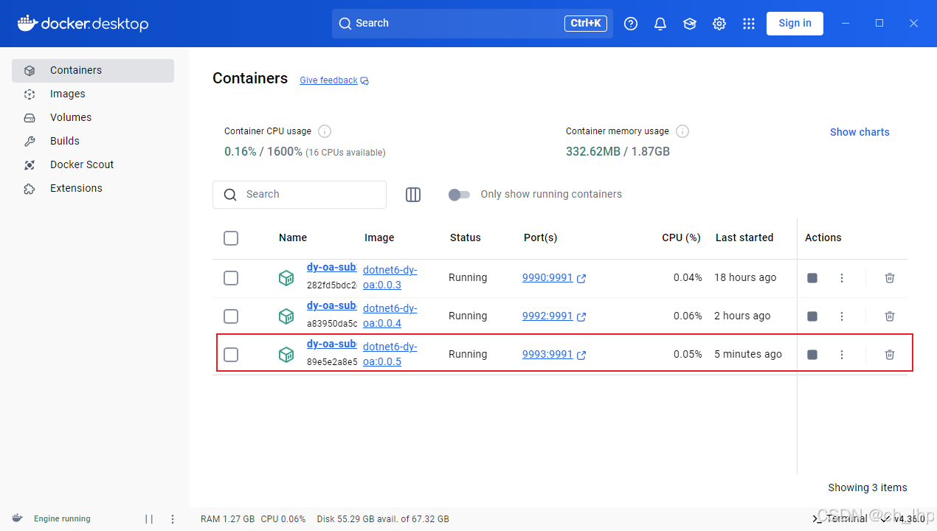Click the memory usage info icon
Image resolution: width=937 pixels, height=531 pixels.
(x=682, y=131)
